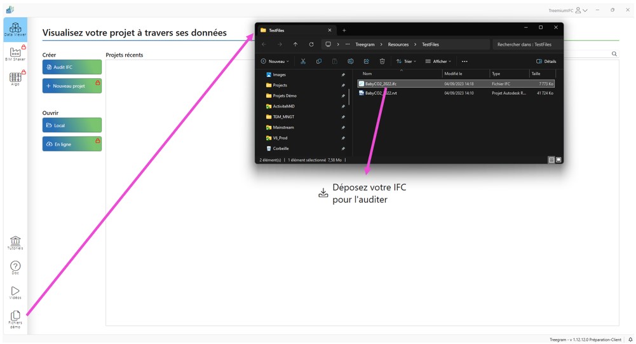Image resolution: width=636 pixels, height=344 pixels.
Task: Click the delete trash icon in Explorer
Action: tap(382, 62)
